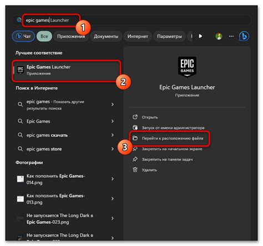Click the open icon beside Открыть
The width and height of the screenshot is (263, 246).
click(135, 117)
